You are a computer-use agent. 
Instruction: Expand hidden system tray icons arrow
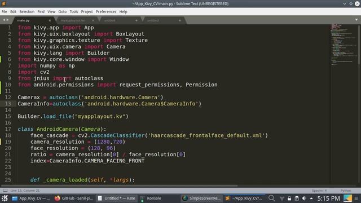coord(311,198)
